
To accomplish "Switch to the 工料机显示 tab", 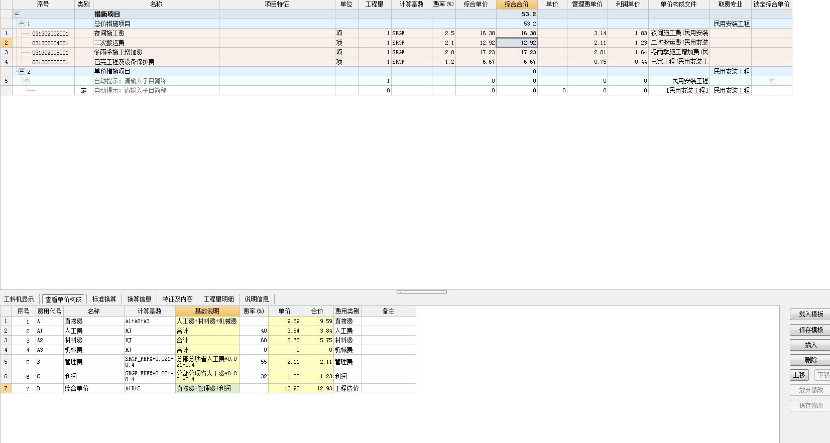I will pos(19,299).
